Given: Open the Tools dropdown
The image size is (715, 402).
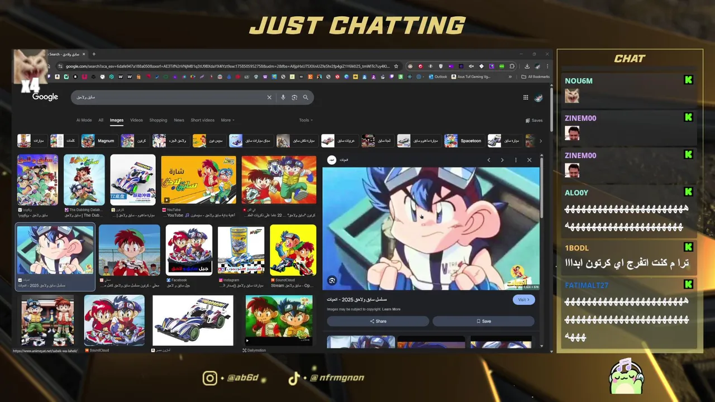Looking at the screenshot, I should coord(306,120).
